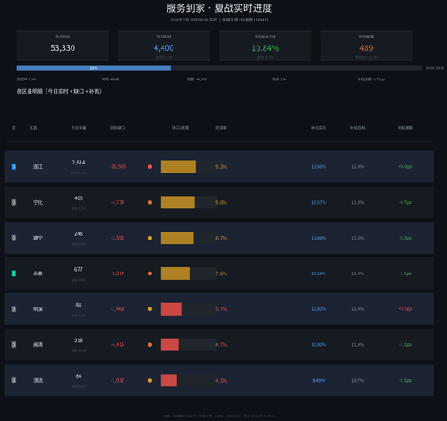Click the gap value -4,734 for 宁化
The width and height of the screenshot is (447, 421).
coord(118,202)
